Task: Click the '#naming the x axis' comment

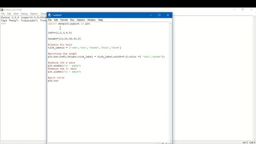Action: (61, 62)
